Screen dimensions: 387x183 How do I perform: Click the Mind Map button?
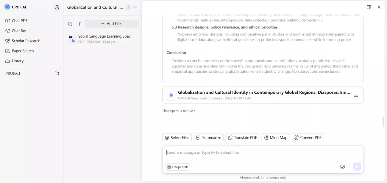[x=275, y=138]
